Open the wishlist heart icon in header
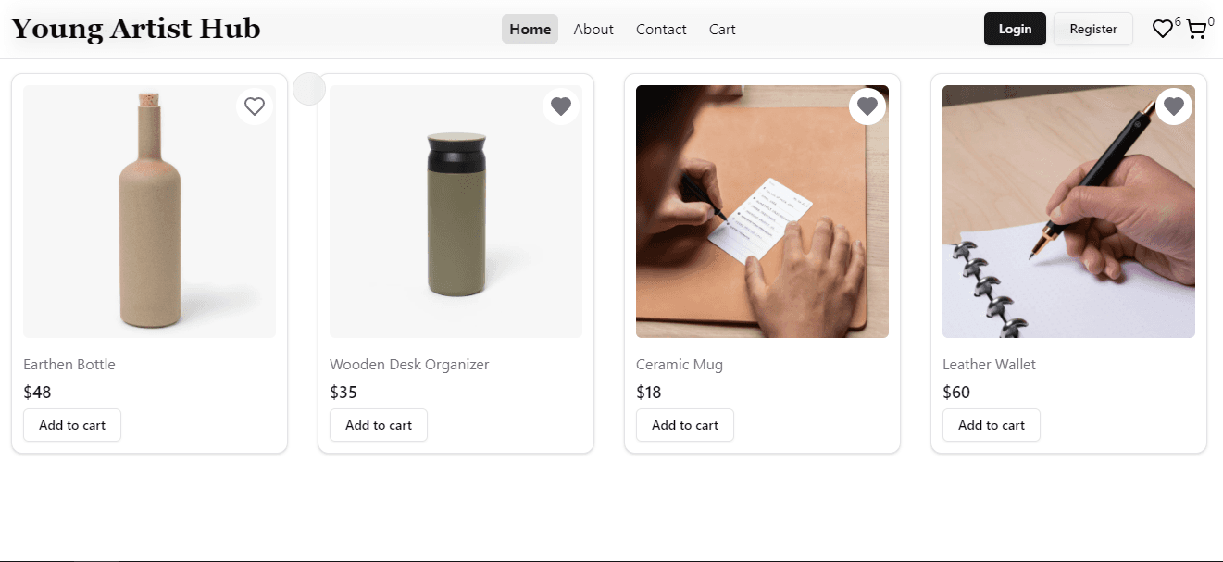The image size is (1223, 562). 1162,30
